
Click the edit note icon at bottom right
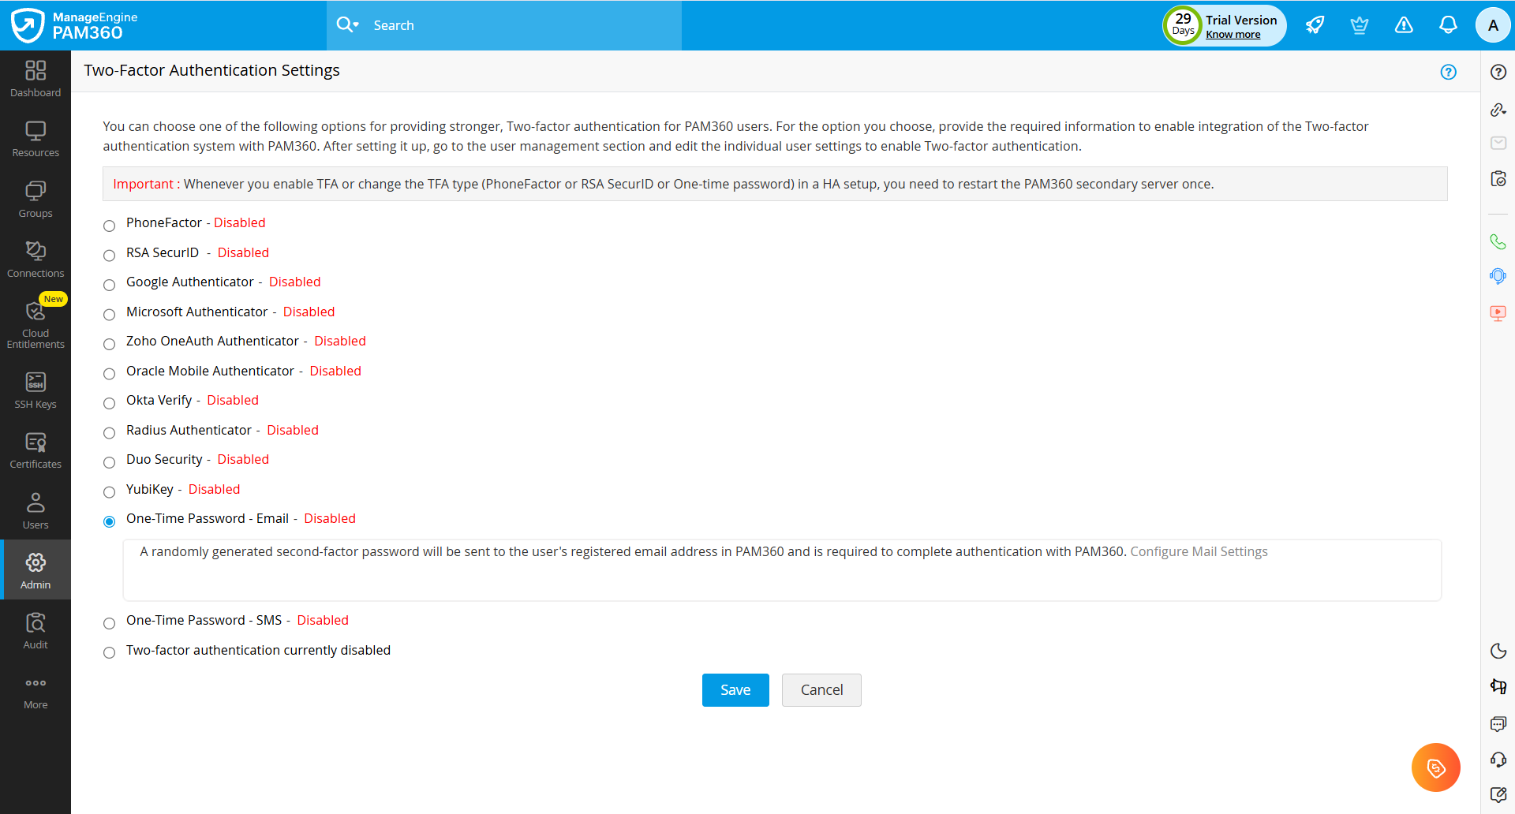click(x=1498, y=795)
